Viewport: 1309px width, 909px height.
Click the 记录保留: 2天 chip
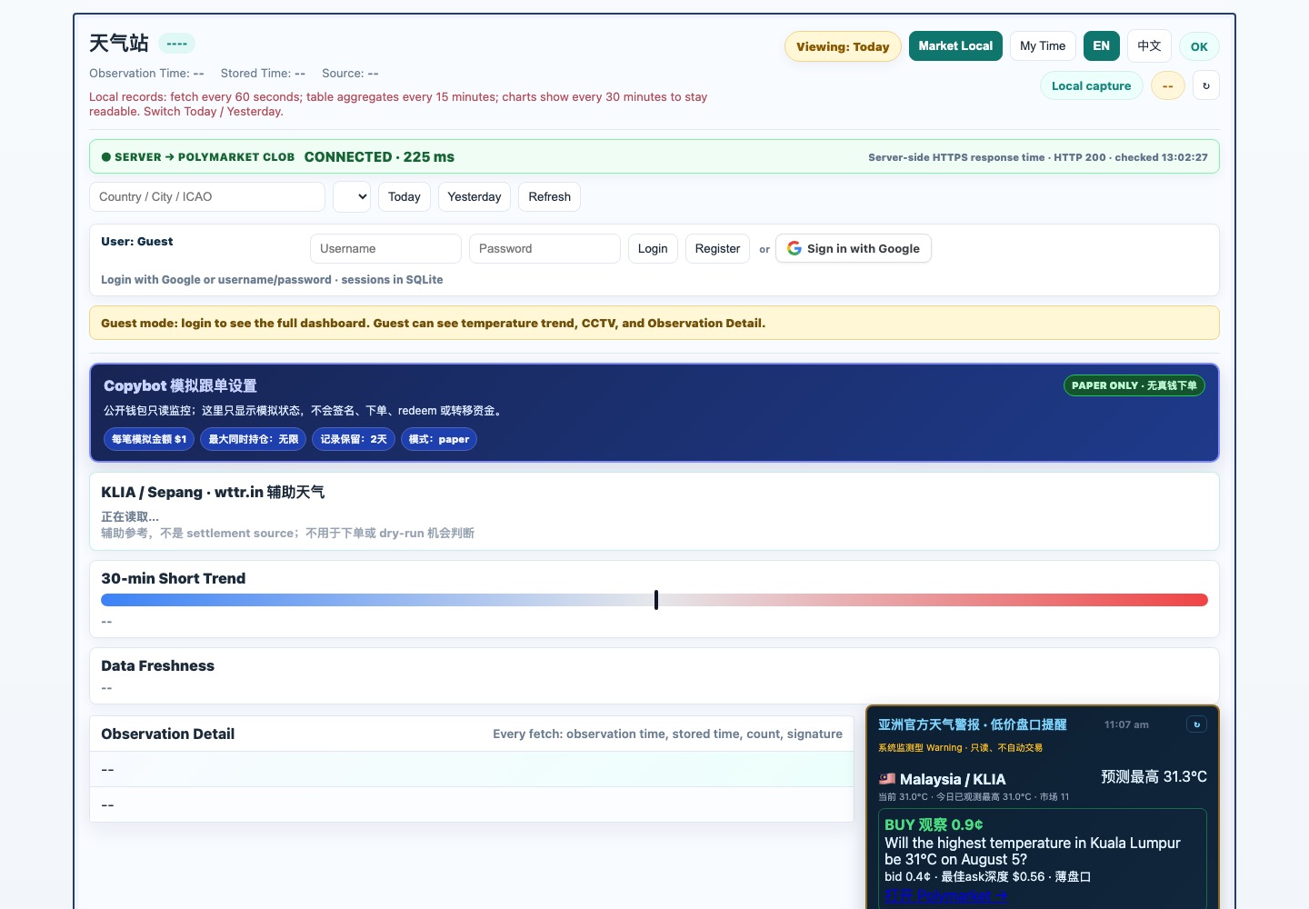tap(354, 439)
